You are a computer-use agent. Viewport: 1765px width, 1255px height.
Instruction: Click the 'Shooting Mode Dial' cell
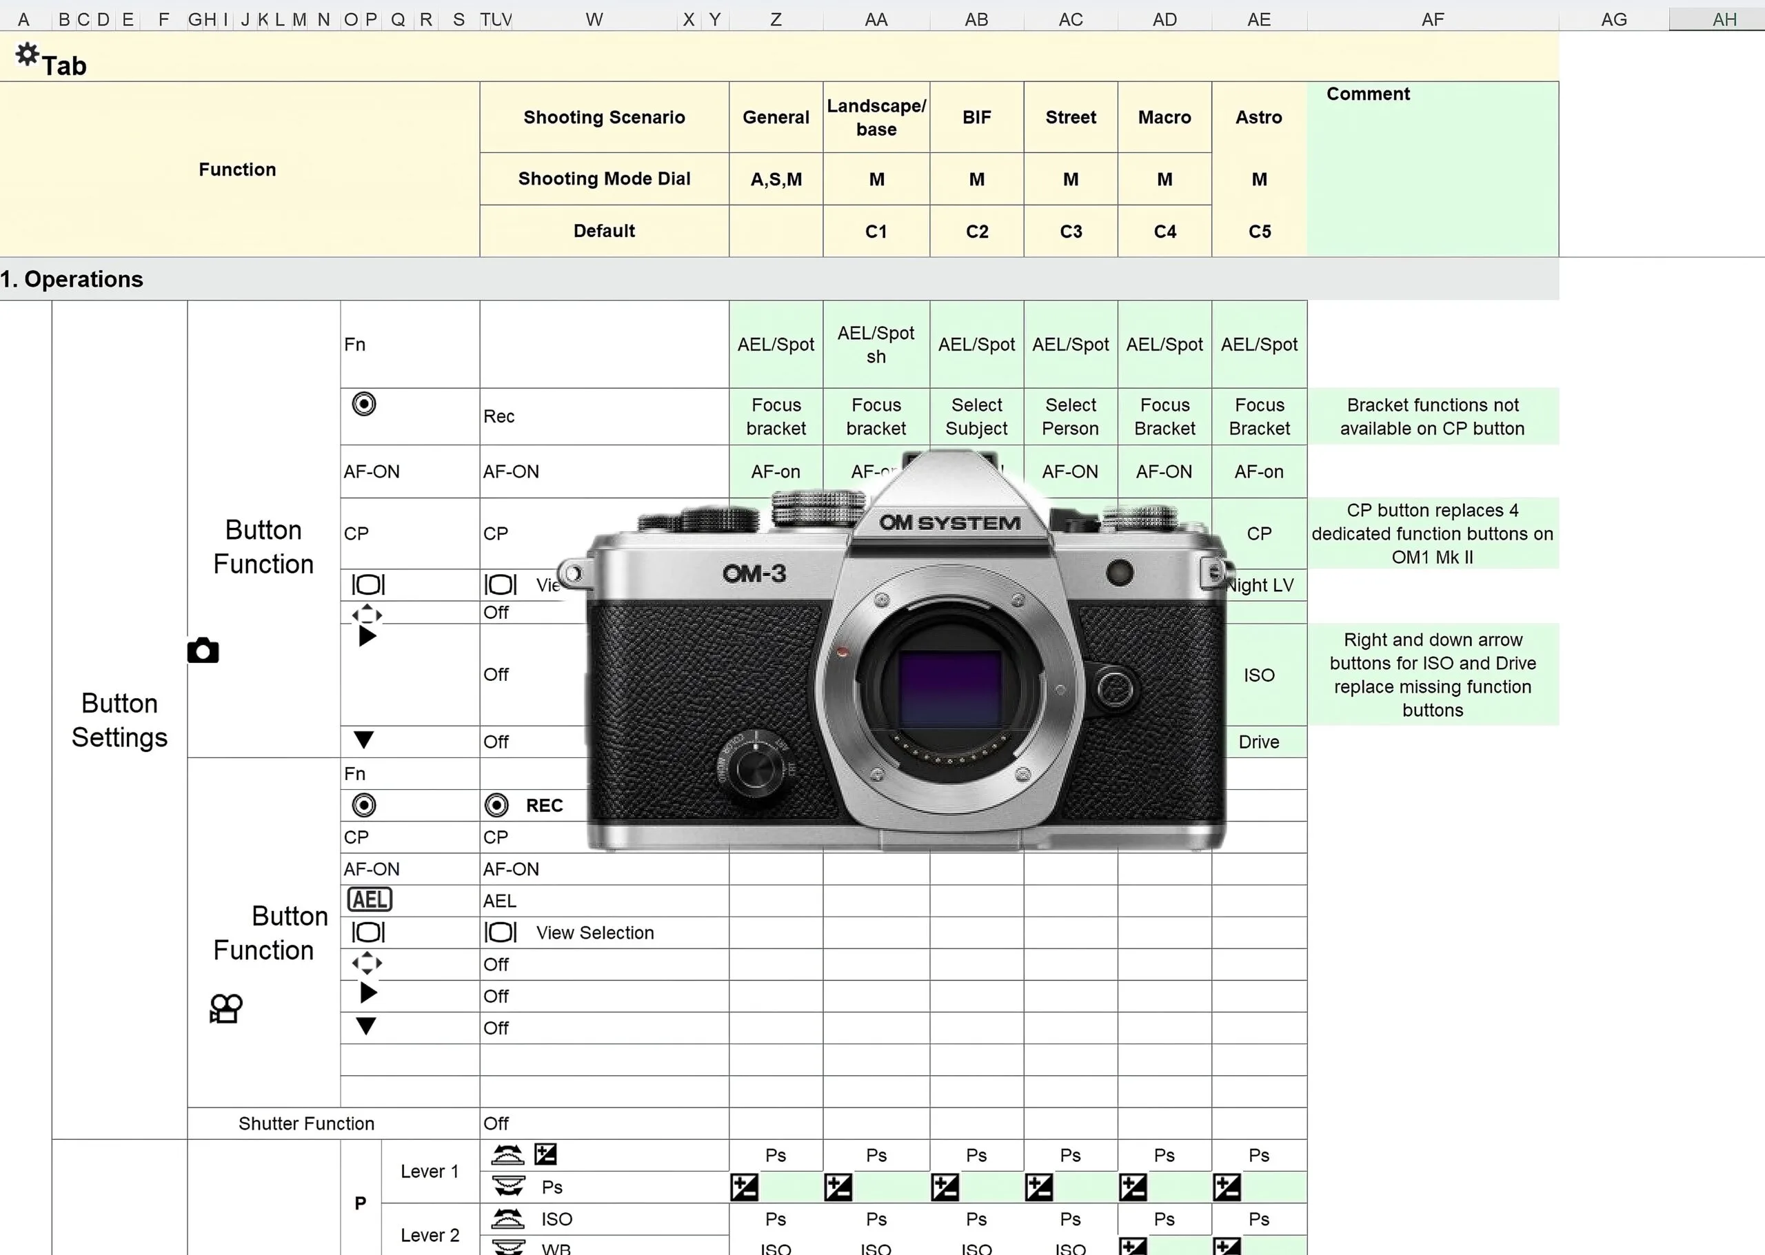click(x=605, y=178)
